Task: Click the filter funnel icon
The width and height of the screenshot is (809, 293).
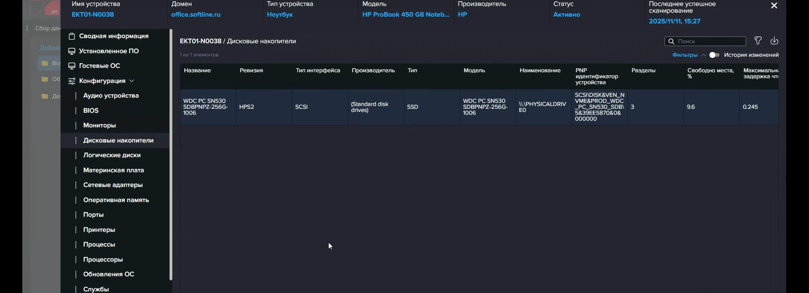Action: [x=758, y=41]
